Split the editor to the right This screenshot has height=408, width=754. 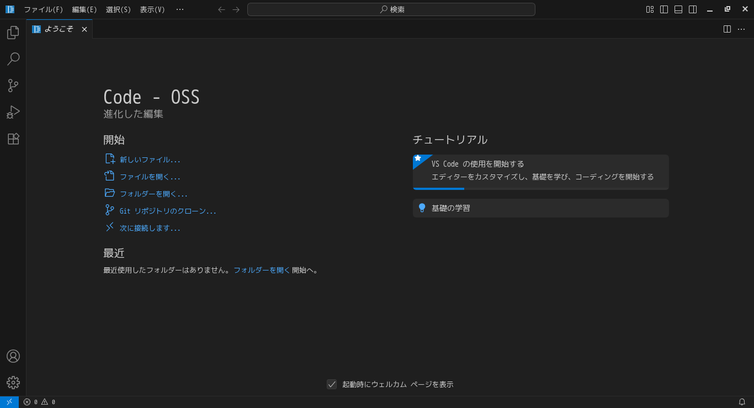(x=728, y=29)
